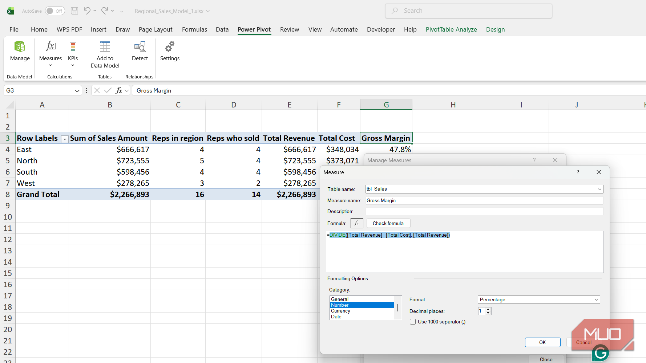Viewport: 646px width, 363px height.
Task: Open Power Pivot Settings
Action: click(170, 52)
